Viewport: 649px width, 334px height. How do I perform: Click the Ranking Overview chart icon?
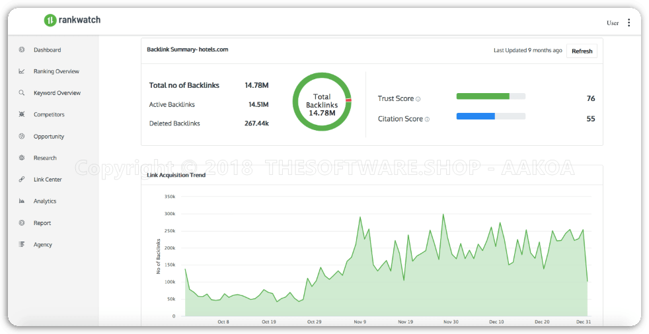pos(22,71)
